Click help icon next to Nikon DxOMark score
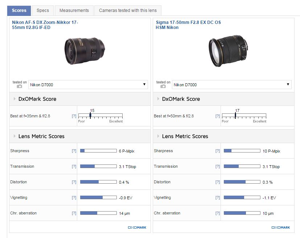The width and height of the screenshot is (300, 238). pyautogui.click(x=74, y=116)
